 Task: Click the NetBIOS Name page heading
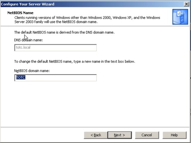(x=20, y=13)
